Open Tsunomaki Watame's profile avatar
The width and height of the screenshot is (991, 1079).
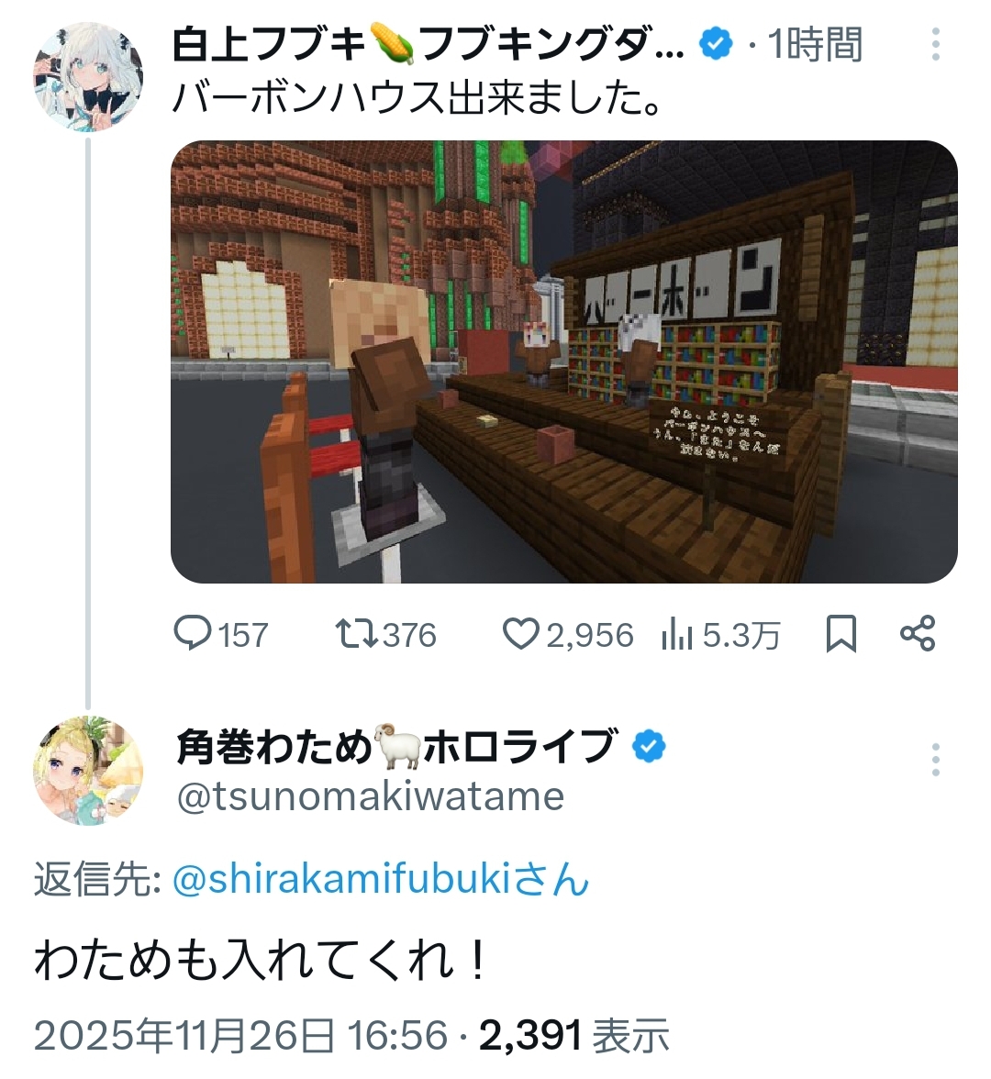pos(89,770)
